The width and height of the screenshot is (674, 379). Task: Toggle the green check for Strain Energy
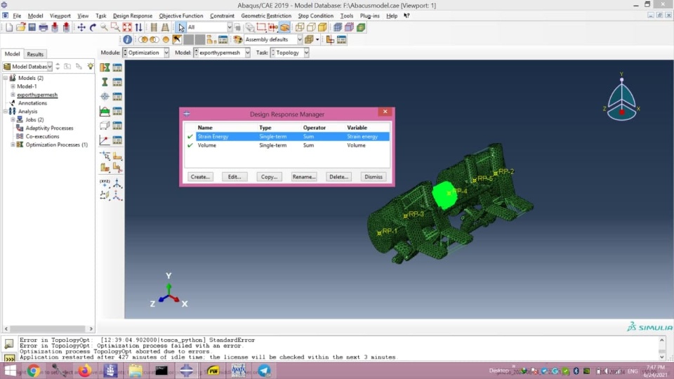pyautogui.click(x=190, y=137)
